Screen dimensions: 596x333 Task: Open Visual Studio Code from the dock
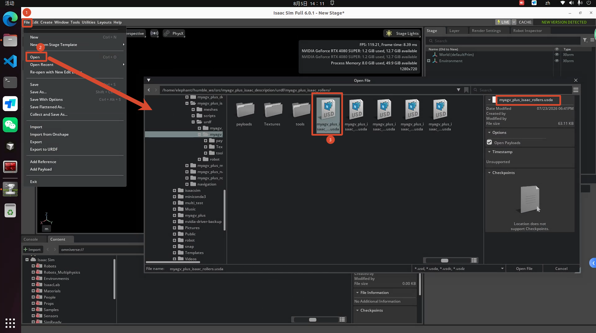10,61
